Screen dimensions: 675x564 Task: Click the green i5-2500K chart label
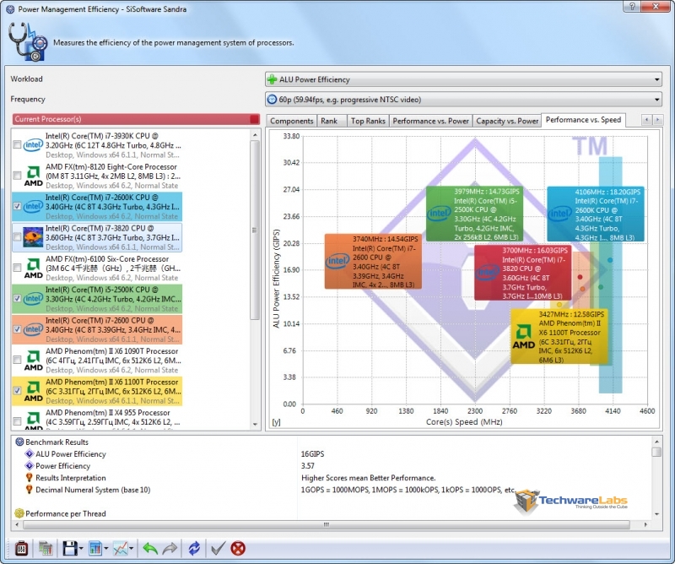474,214
